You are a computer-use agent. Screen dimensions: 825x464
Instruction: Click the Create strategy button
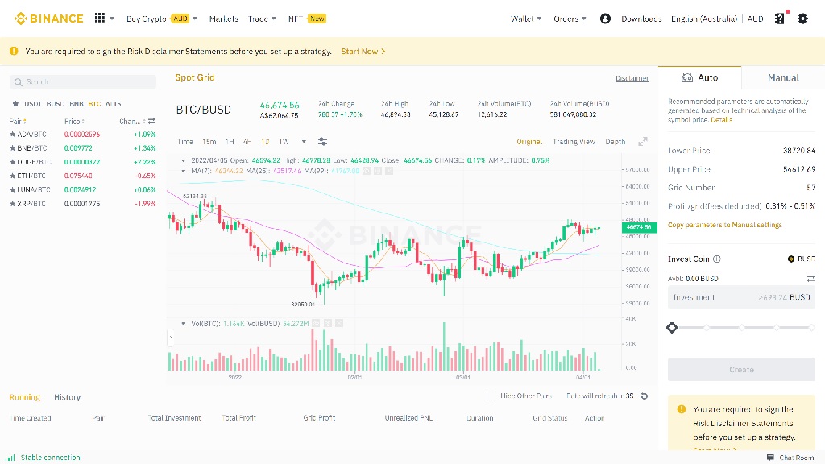pos(741,369)
